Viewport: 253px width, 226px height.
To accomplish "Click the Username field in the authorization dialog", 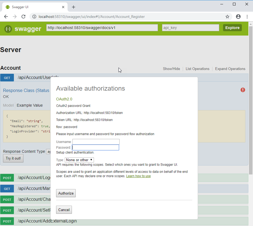I will tap(96, 141).
